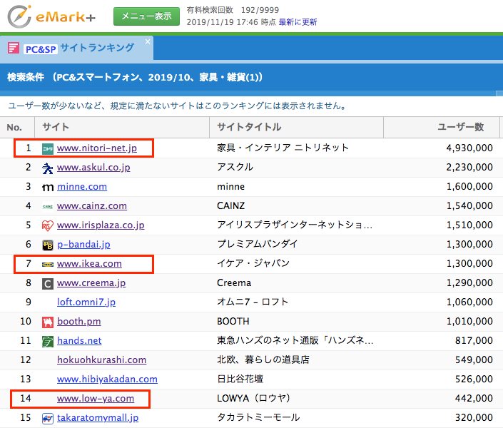Screen dimensions: 503x428
Task: Click the ASKUL favicon in row 2
Action: click(48, 168)
